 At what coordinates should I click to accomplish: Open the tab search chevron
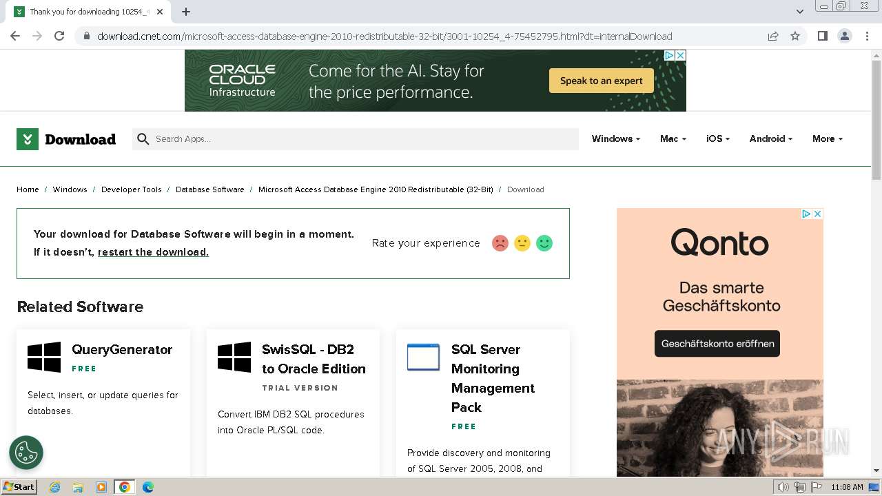pos(799,11)
